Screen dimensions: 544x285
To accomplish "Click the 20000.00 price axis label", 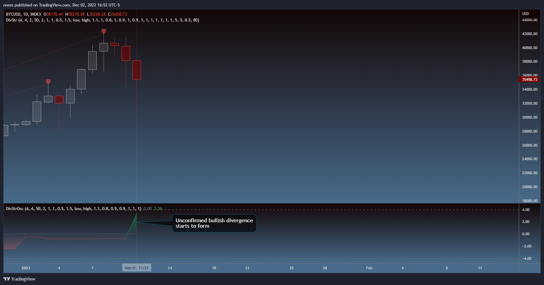I will 530,187.
